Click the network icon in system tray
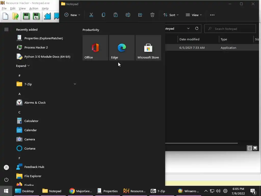The width and height of the screenshot is (261, 196). click(x=212, y=191)
